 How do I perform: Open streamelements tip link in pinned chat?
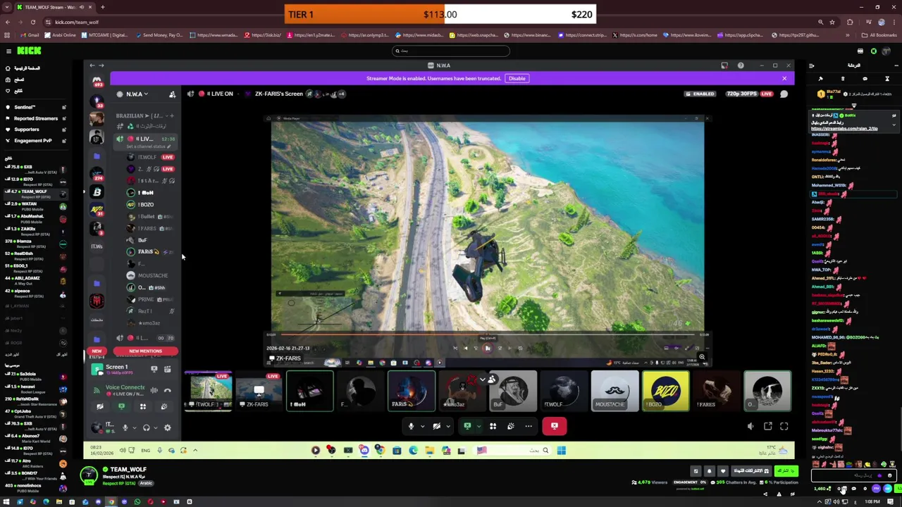(x=844, y=129)
